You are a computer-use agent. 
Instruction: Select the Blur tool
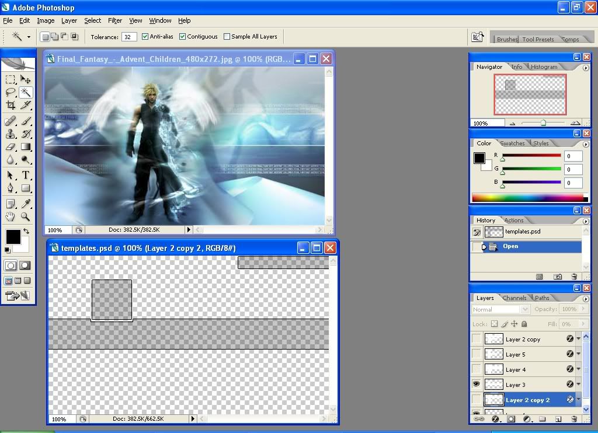pos(11,160)
